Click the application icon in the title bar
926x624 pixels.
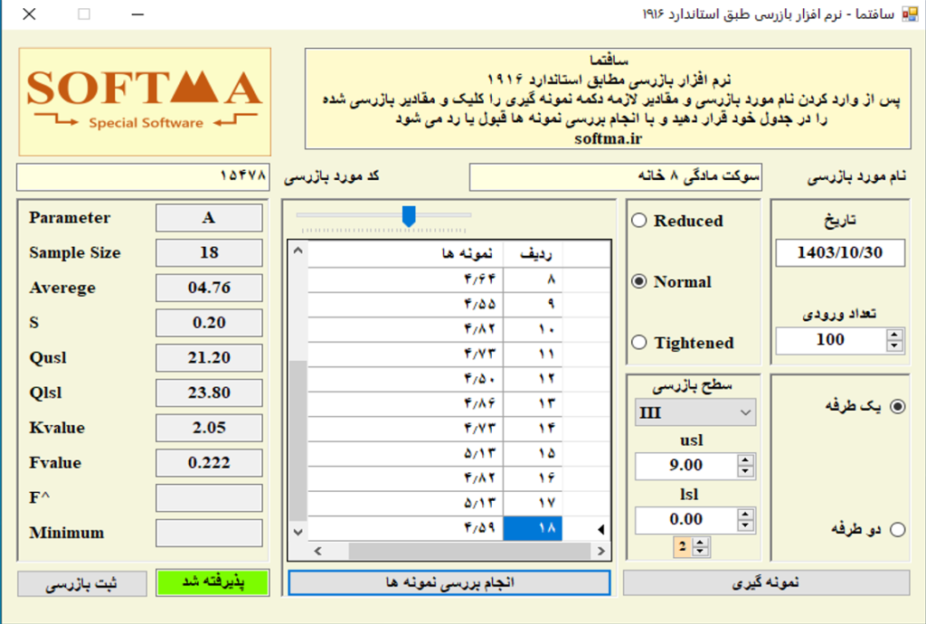(x=910, y=14)
